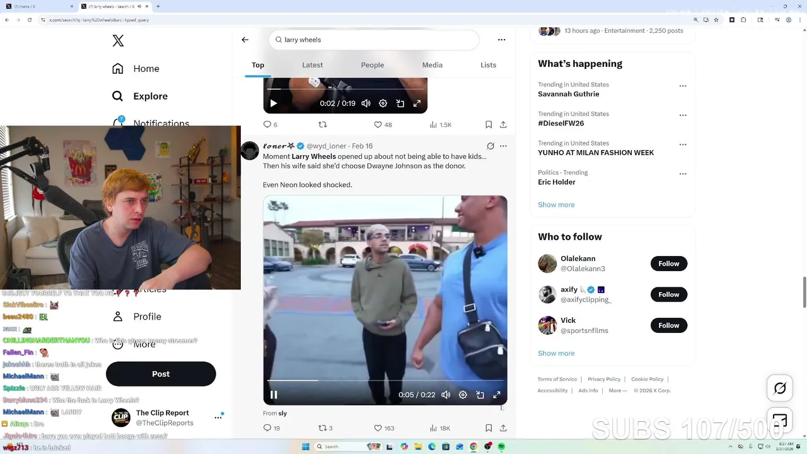This screenshot has width=807, height=454.
Task: Open the sly source link below video
Action: coord(282,414)
